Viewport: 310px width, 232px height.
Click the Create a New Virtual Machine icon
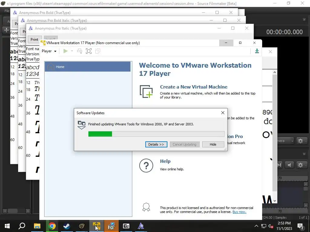pyautogui.click(x=146, y=91)
